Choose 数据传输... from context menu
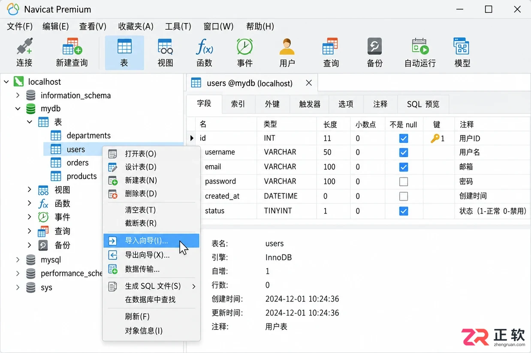531x353 pixels. (151, 269)
